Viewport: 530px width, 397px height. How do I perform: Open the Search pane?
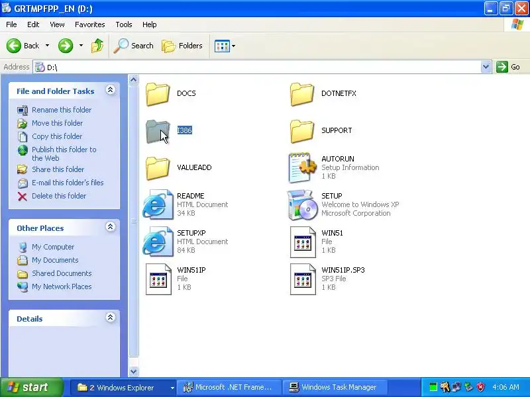point(133,46)
